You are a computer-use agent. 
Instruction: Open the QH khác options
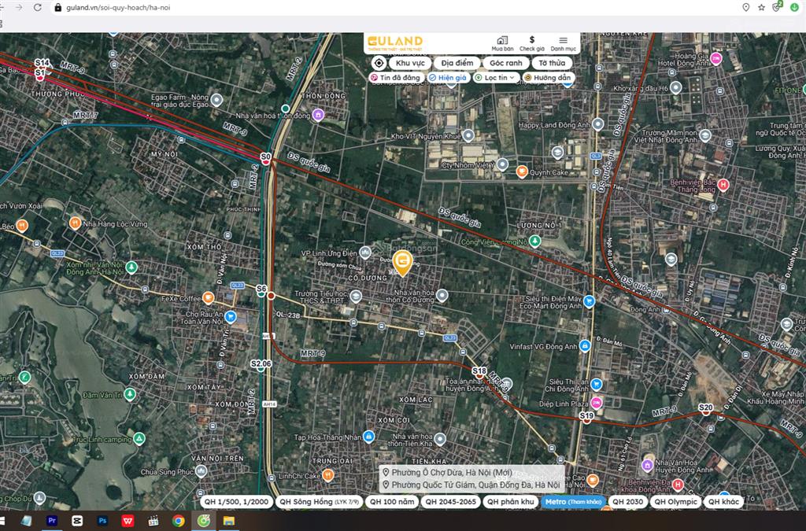click(x=723, y=502)
